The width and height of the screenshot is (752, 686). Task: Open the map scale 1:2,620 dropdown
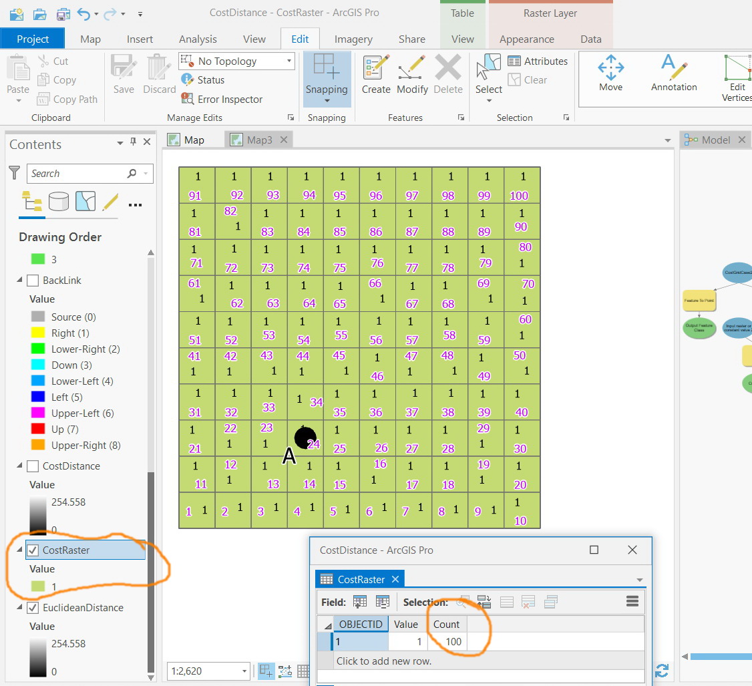(x=244, y=671)
